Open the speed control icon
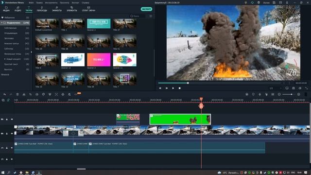311x175 pixels. pyautogui.click(x=37, y=94)
